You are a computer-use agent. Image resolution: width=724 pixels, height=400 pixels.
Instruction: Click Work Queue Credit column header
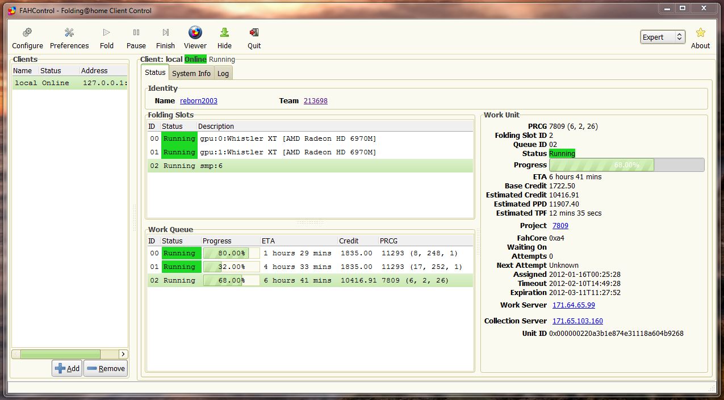pos(358,241)
